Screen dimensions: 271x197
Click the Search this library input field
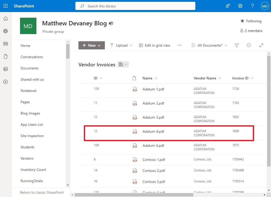coord(135,6)
